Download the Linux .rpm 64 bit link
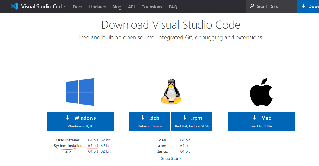Screen dimensions: 319x166 [x=185, y=146]
